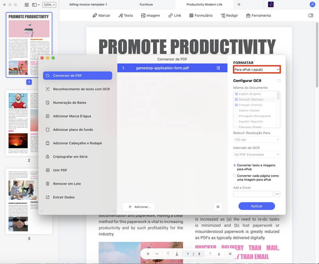This screenshot has height=264, width=319.
Task: Check the Italiano (Italian) language checkbox
Action: pos(236,111)
